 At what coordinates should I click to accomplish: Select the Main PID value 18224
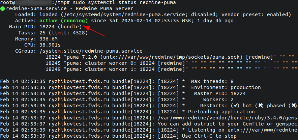click(x=47, y=27)
